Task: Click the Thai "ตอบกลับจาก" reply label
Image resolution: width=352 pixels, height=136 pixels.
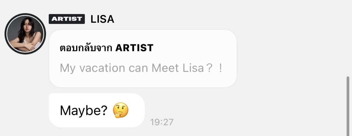Action: click(x=86, y=48)
